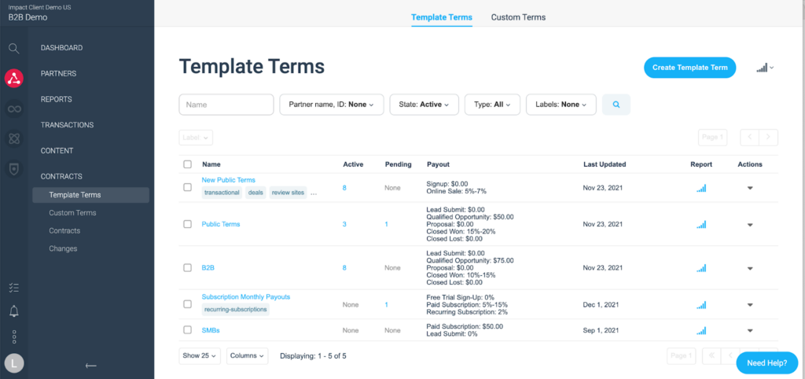Click the magnifier icon in left sidebar

(x=13, y=48)
